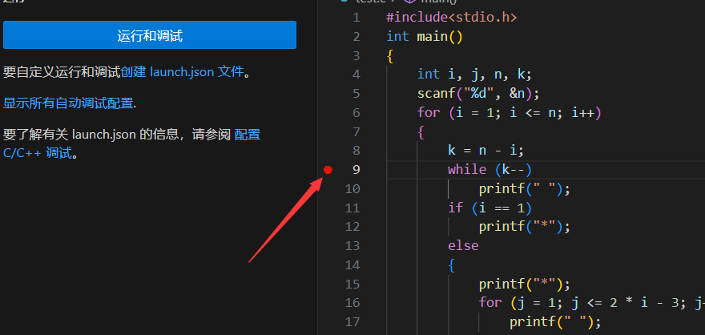Screen dimensions: 705x335
Task: Click the opening brace on line 7
Action: 421,131
